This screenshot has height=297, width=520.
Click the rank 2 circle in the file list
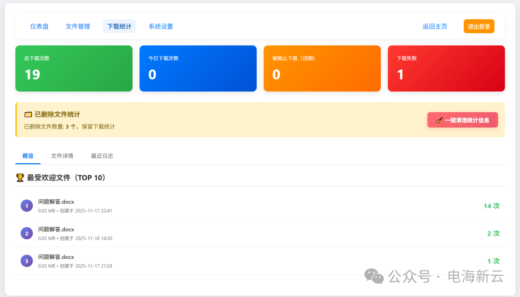coord(26,233)
